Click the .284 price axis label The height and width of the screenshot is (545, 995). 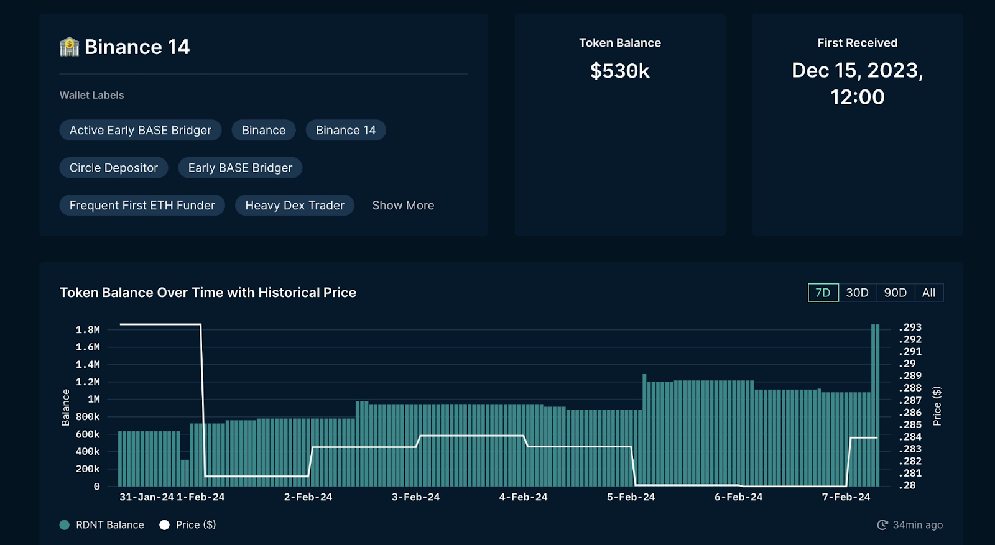(x=910, y=437)
